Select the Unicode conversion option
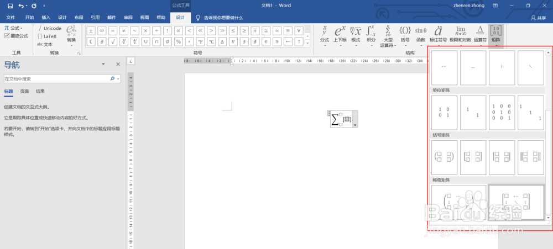 [x=50, y=28]
